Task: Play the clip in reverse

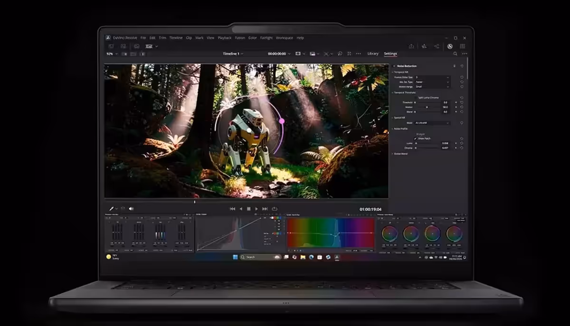Action: point(241,208)
